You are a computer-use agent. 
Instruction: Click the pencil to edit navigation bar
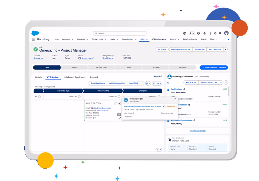point(229,39)
